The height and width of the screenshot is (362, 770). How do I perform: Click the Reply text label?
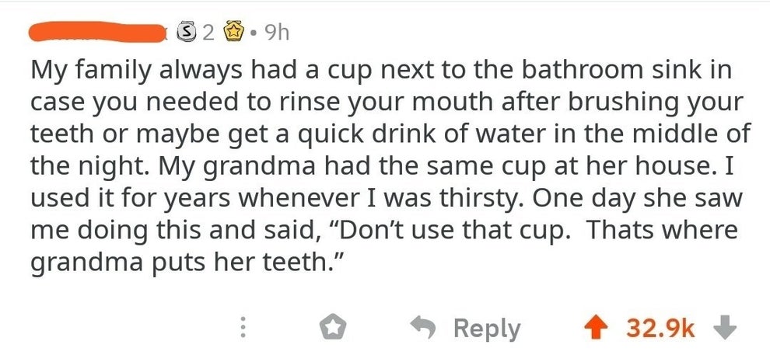tap(486, 328)
